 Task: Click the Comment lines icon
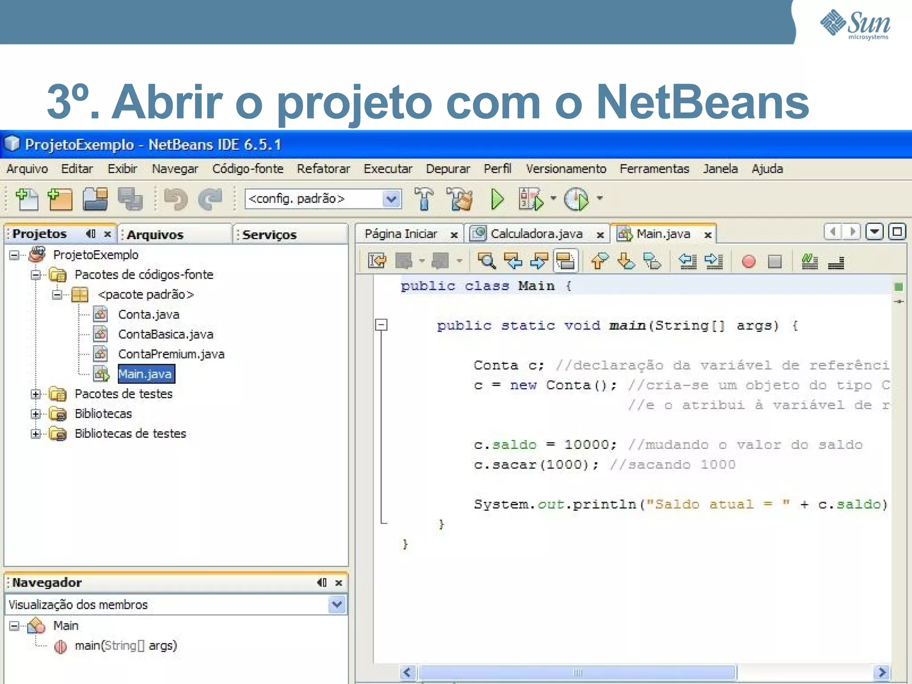[810, 261]
